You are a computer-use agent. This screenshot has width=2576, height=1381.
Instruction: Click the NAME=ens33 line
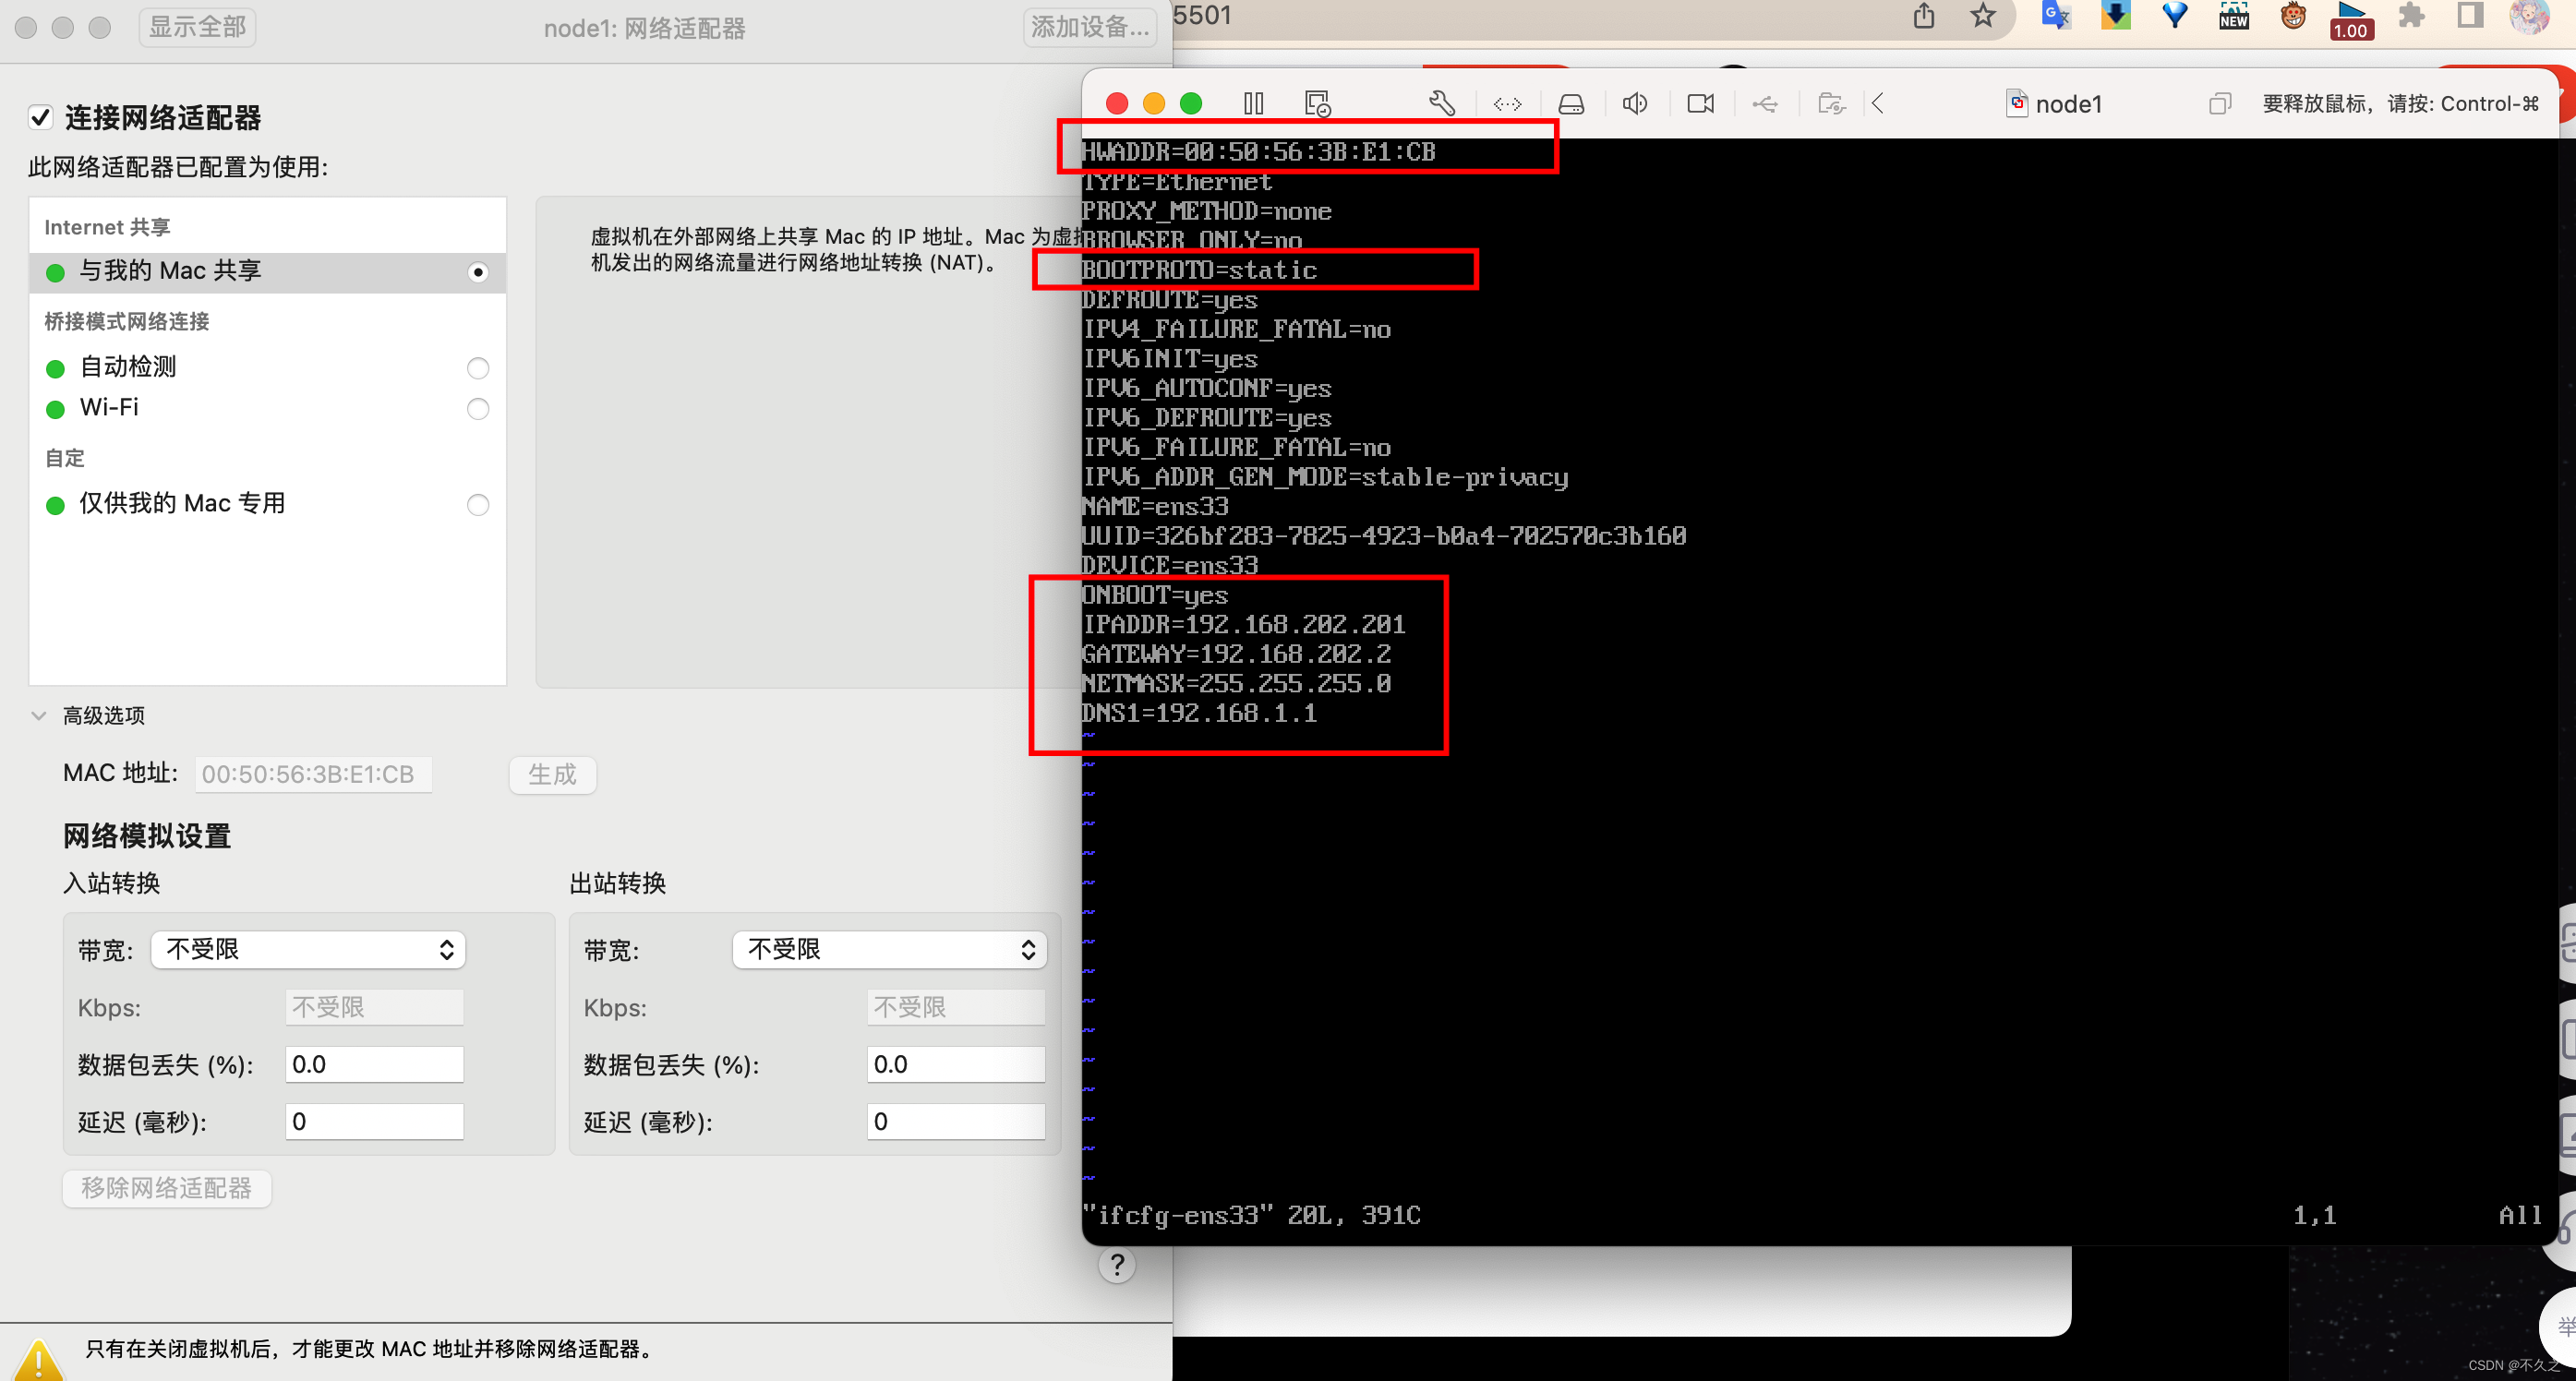1155,507
